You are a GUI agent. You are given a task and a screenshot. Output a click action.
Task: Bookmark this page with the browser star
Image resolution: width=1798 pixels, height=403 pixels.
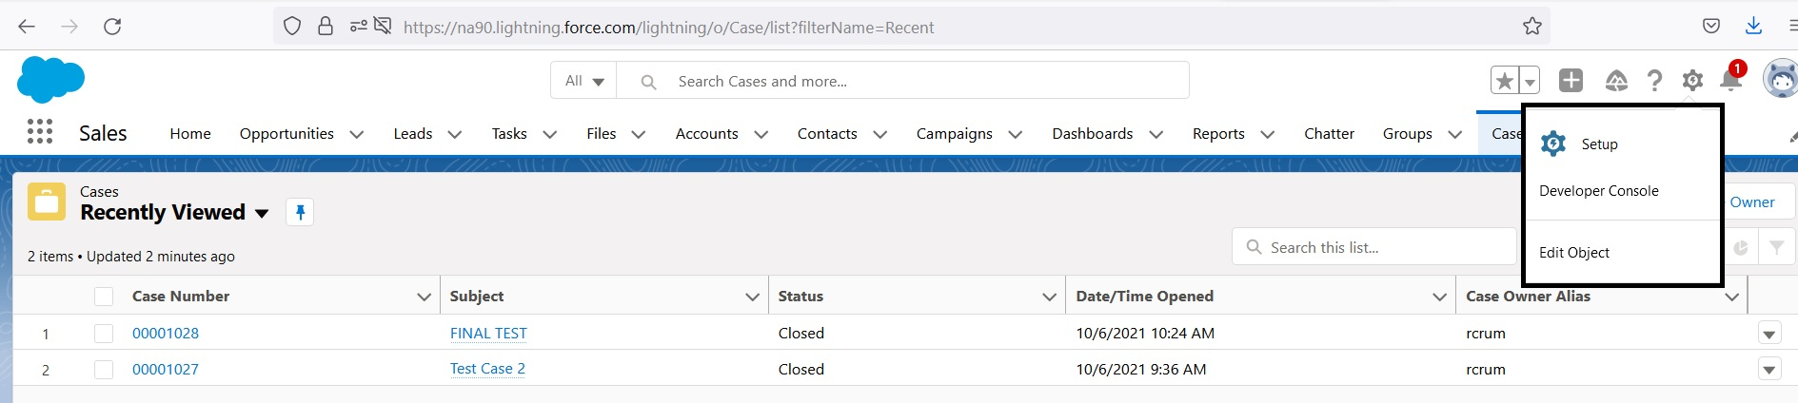click(1531, 27)
